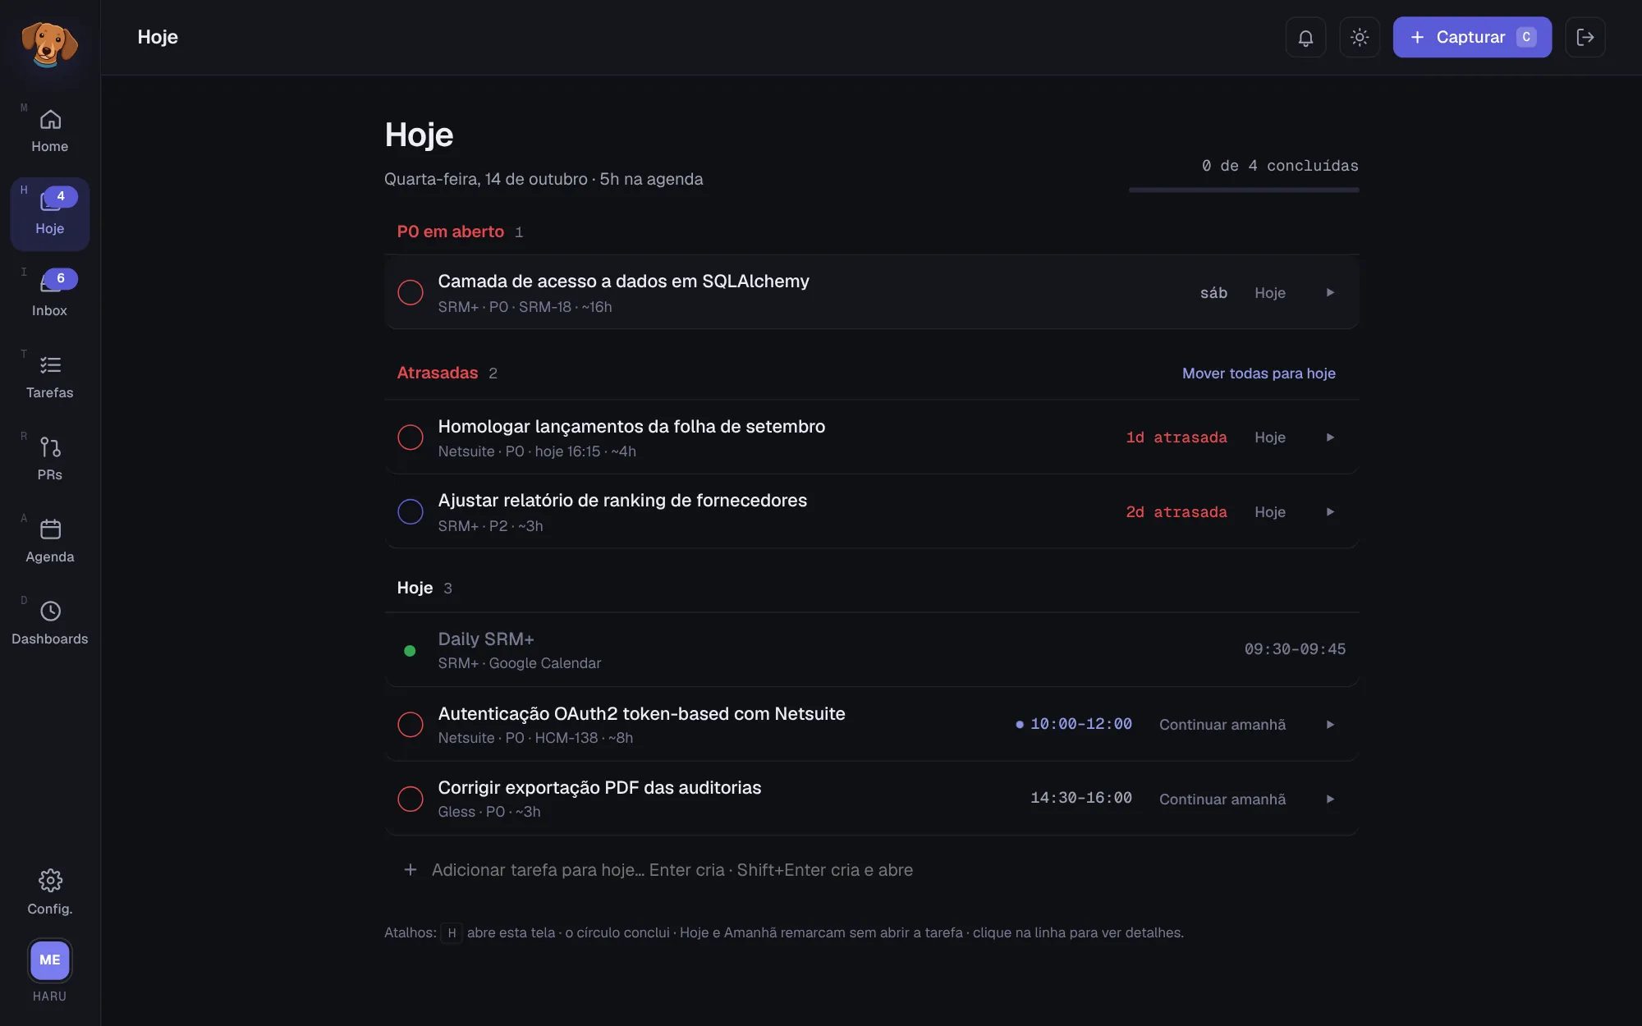The height and width of the screenshot is (1026, 1642).
Task: Click the 2d atrasada label
Action: point(1176,512)
